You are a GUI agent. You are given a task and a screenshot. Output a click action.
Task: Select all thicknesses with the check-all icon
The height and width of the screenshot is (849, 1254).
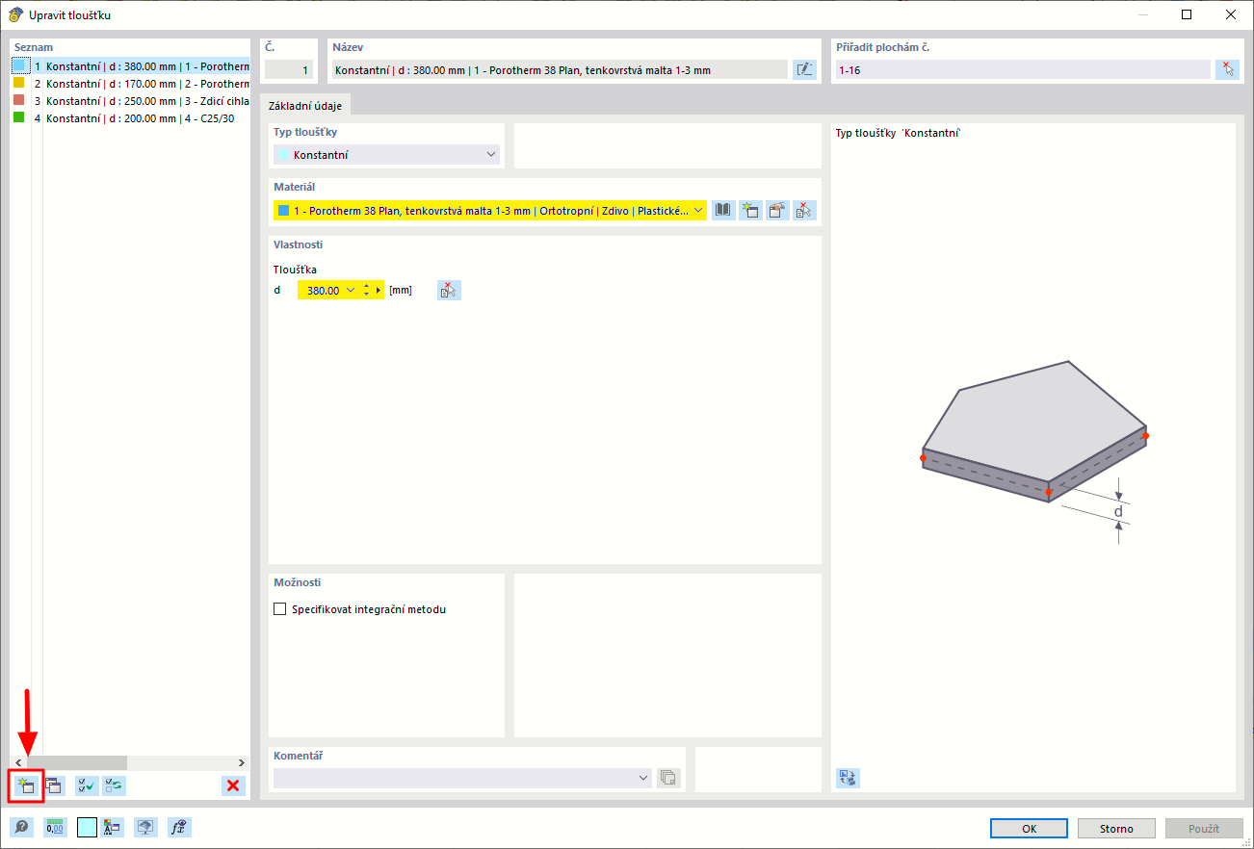[x=87, y=785]
